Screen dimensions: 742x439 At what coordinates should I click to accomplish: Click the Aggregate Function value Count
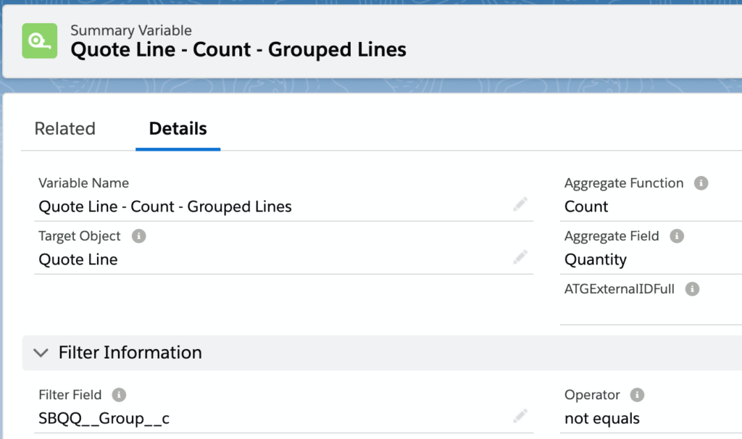585,206
